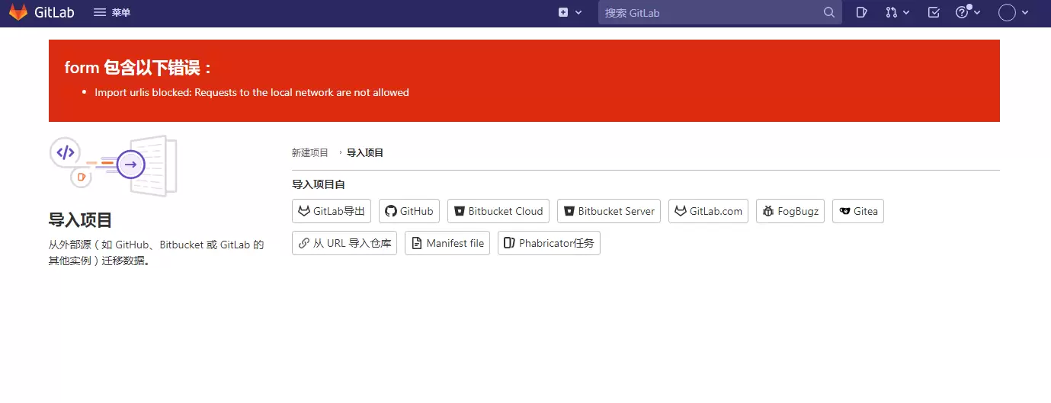Choose Manifest file import option
The height and width of the screenshot is (403, 1051).
coord(447,243)
